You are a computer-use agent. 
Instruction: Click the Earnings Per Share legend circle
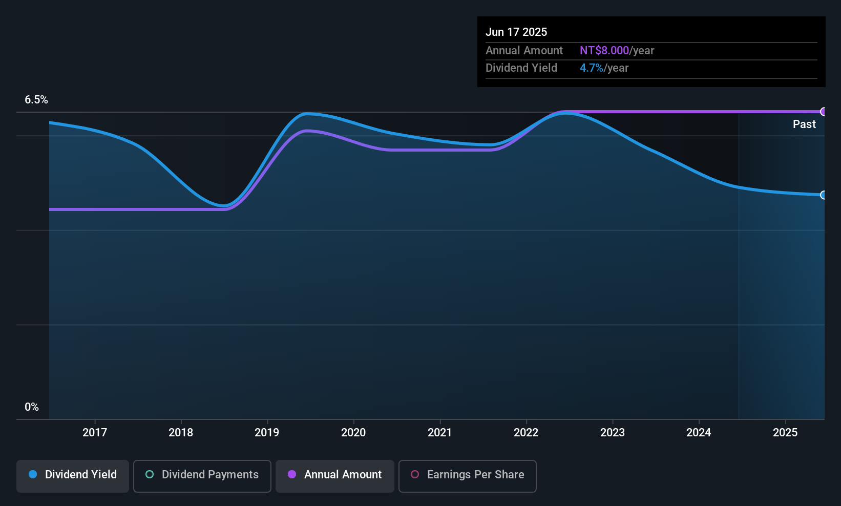point(415,475)
